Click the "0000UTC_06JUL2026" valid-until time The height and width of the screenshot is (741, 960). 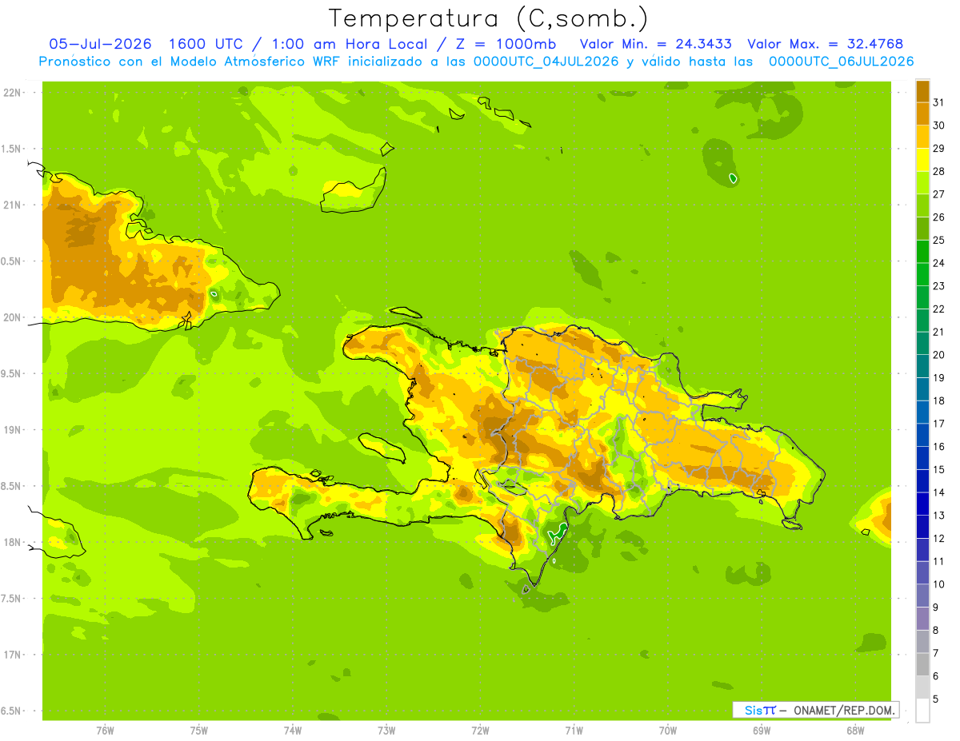(x=841, y=62)
